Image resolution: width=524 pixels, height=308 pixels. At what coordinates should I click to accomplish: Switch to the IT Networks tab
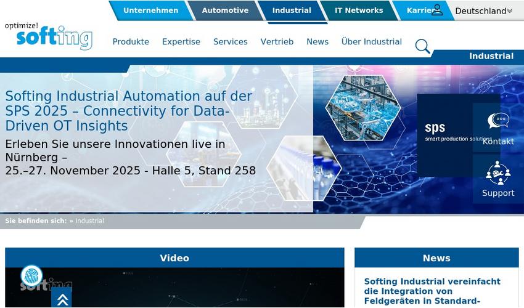pos(359,10)
